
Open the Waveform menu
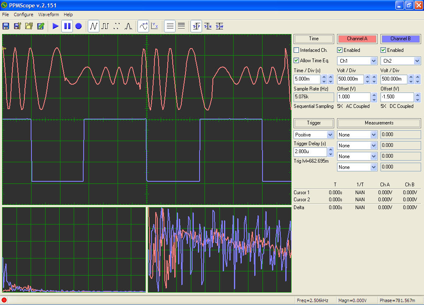48,15
